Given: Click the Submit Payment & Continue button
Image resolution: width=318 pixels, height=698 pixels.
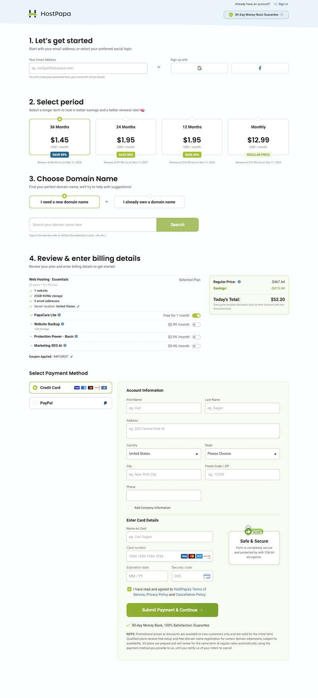Looking at the screenshot, I should (172, 610).
